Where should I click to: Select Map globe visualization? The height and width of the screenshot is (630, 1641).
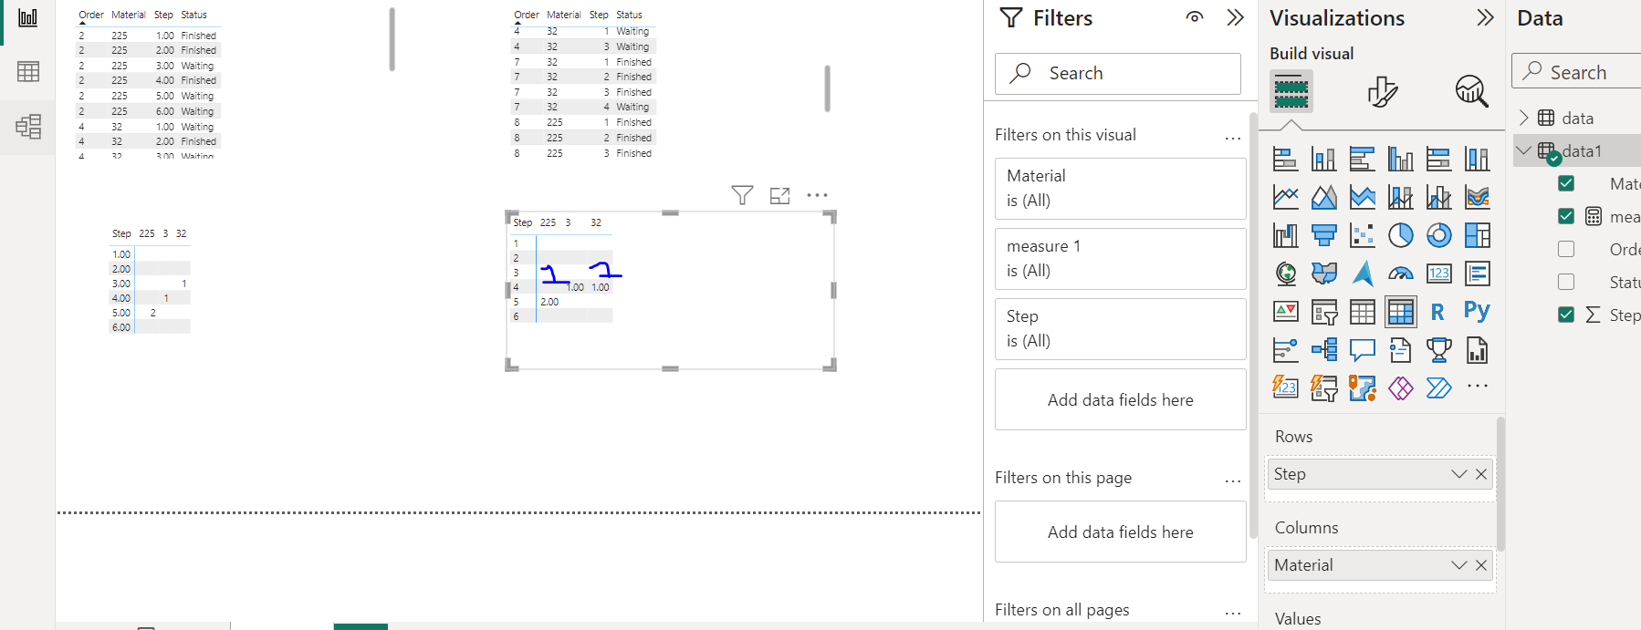(1285, 274)
